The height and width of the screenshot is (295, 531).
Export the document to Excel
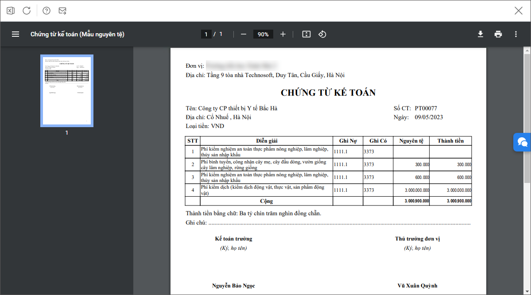click(x=11, y=11)
